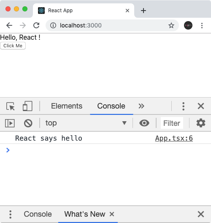This screenshot has width=211, height=223.
Task: Toggle the device toolbar icon
Action: (x=27, y=106)
